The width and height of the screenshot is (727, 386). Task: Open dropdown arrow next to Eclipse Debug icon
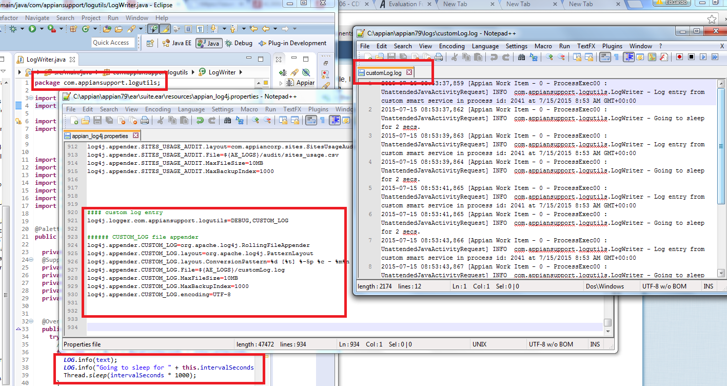tap(22, 29)
